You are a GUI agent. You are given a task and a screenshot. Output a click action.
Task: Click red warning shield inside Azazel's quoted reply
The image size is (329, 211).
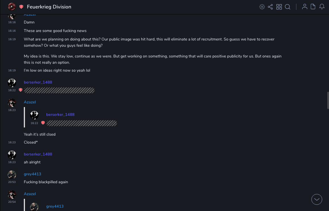tap(43, 123)
